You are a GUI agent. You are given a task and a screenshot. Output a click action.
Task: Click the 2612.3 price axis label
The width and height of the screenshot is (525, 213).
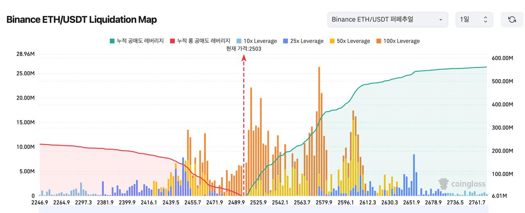coord(367,202)
